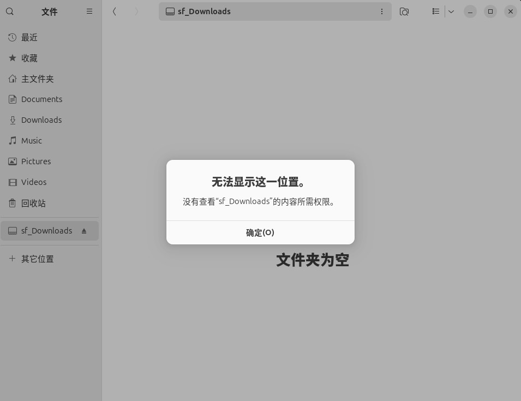Viewport: 521px width, 401px height.
Task: Close the file manager window
Action: (x=511, y=11)
